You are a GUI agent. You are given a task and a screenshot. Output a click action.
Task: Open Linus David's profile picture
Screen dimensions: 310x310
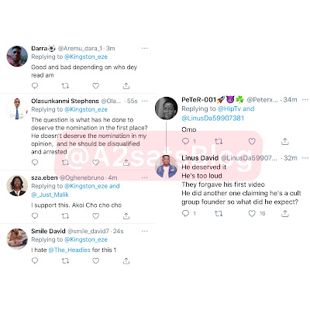pos(167,167)
